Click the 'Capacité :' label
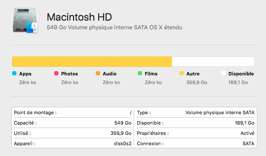This screenshot has height=156, width=266. coord(25,123)
